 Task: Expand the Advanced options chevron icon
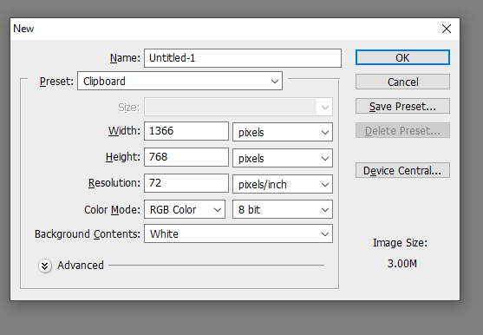[x=45, y=266]
